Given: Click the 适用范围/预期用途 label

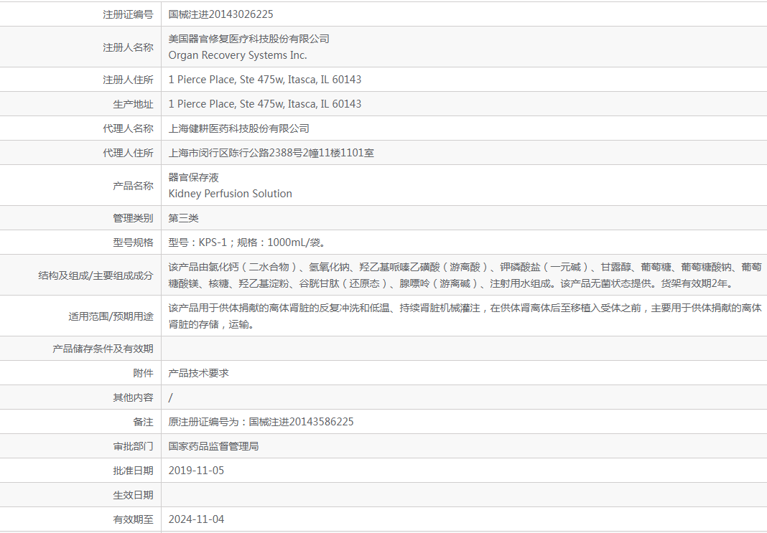Looking at the screenshot, I should [111, 316].
